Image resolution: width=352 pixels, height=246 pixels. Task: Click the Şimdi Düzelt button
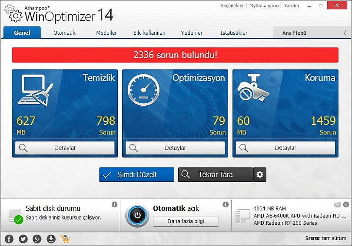tap(136, 174)
